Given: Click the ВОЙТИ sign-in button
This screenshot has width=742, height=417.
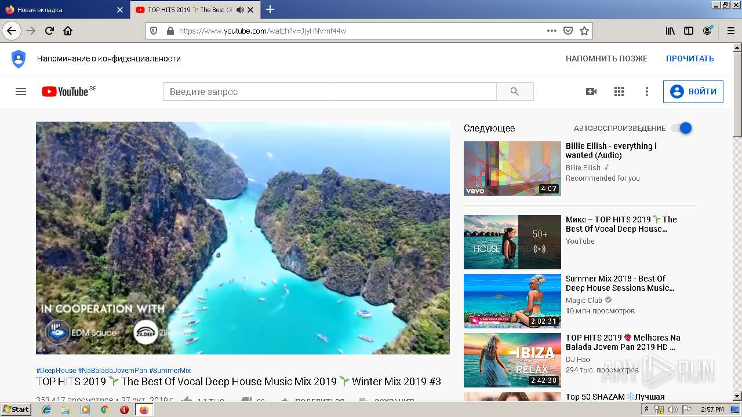Looking at the screenshot, I should click(693, 92).
